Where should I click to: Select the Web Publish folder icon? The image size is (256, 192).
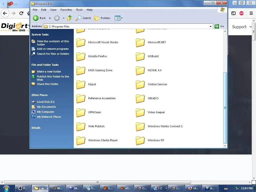81,126
